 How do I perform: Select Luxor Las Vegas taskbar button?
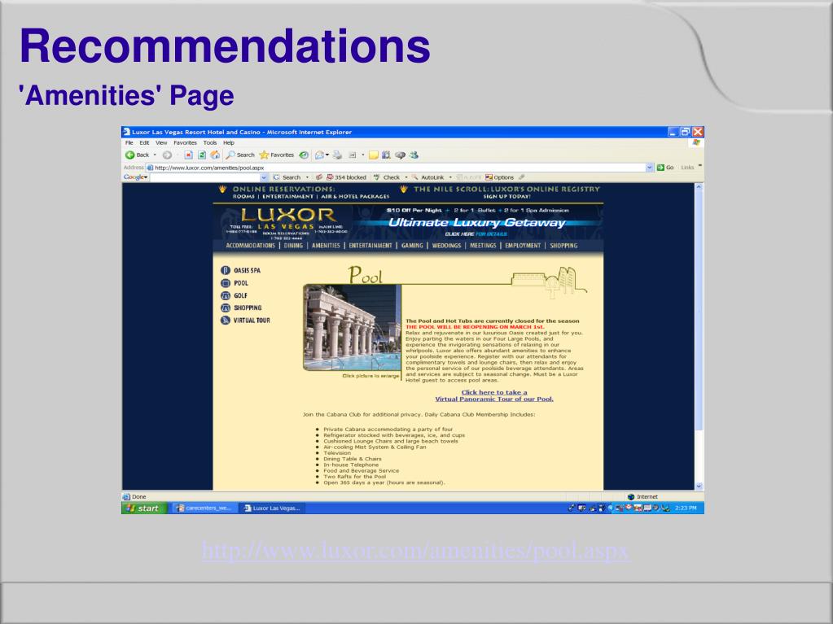click(271, 508)
